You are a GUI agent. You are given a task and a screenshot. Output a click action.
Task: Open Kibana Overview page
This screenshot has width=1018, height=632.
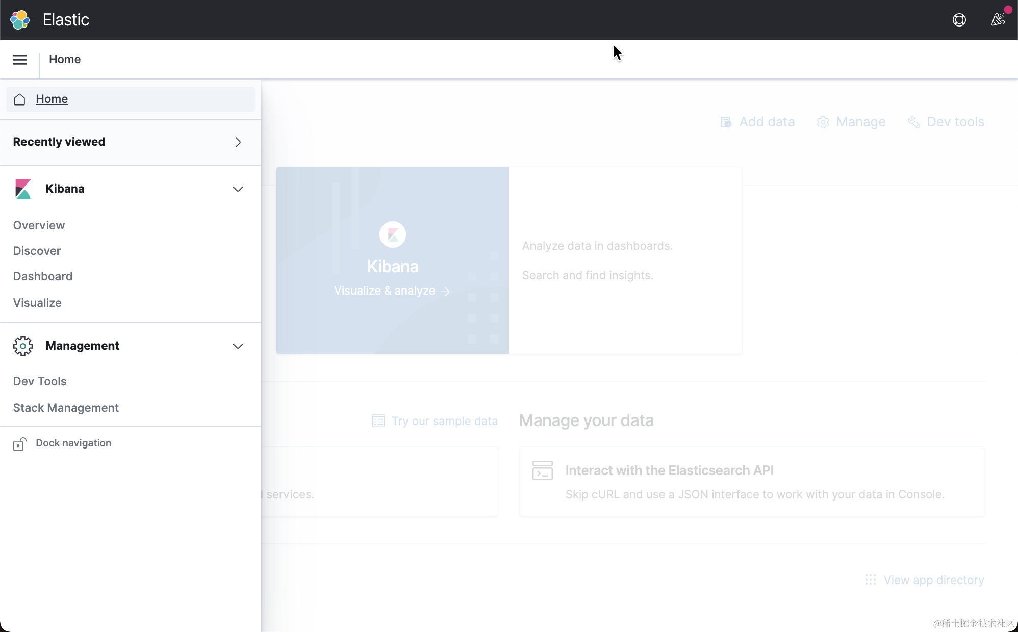click(39, 225)
